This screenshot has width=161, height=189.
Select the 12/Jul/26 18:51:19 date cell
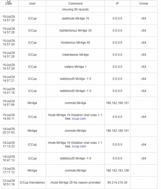coord(8,182)
